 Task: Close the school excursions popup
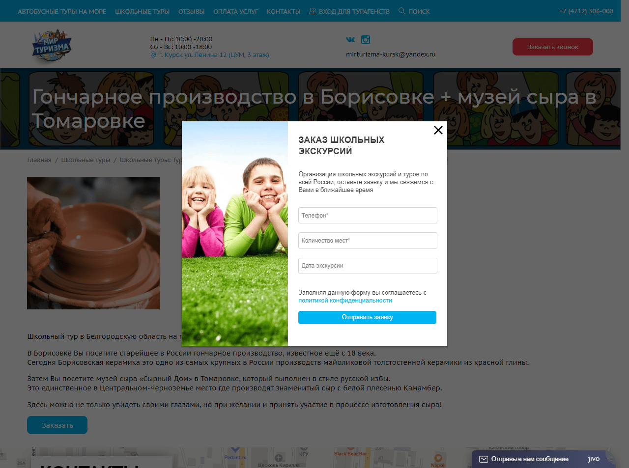[438, 130]
